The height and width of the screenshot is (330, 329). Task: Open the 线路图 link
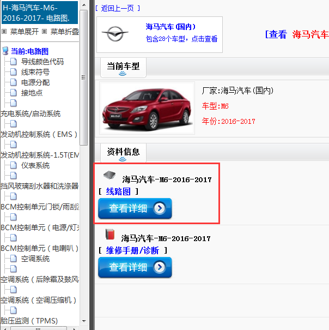coord(118,191)
